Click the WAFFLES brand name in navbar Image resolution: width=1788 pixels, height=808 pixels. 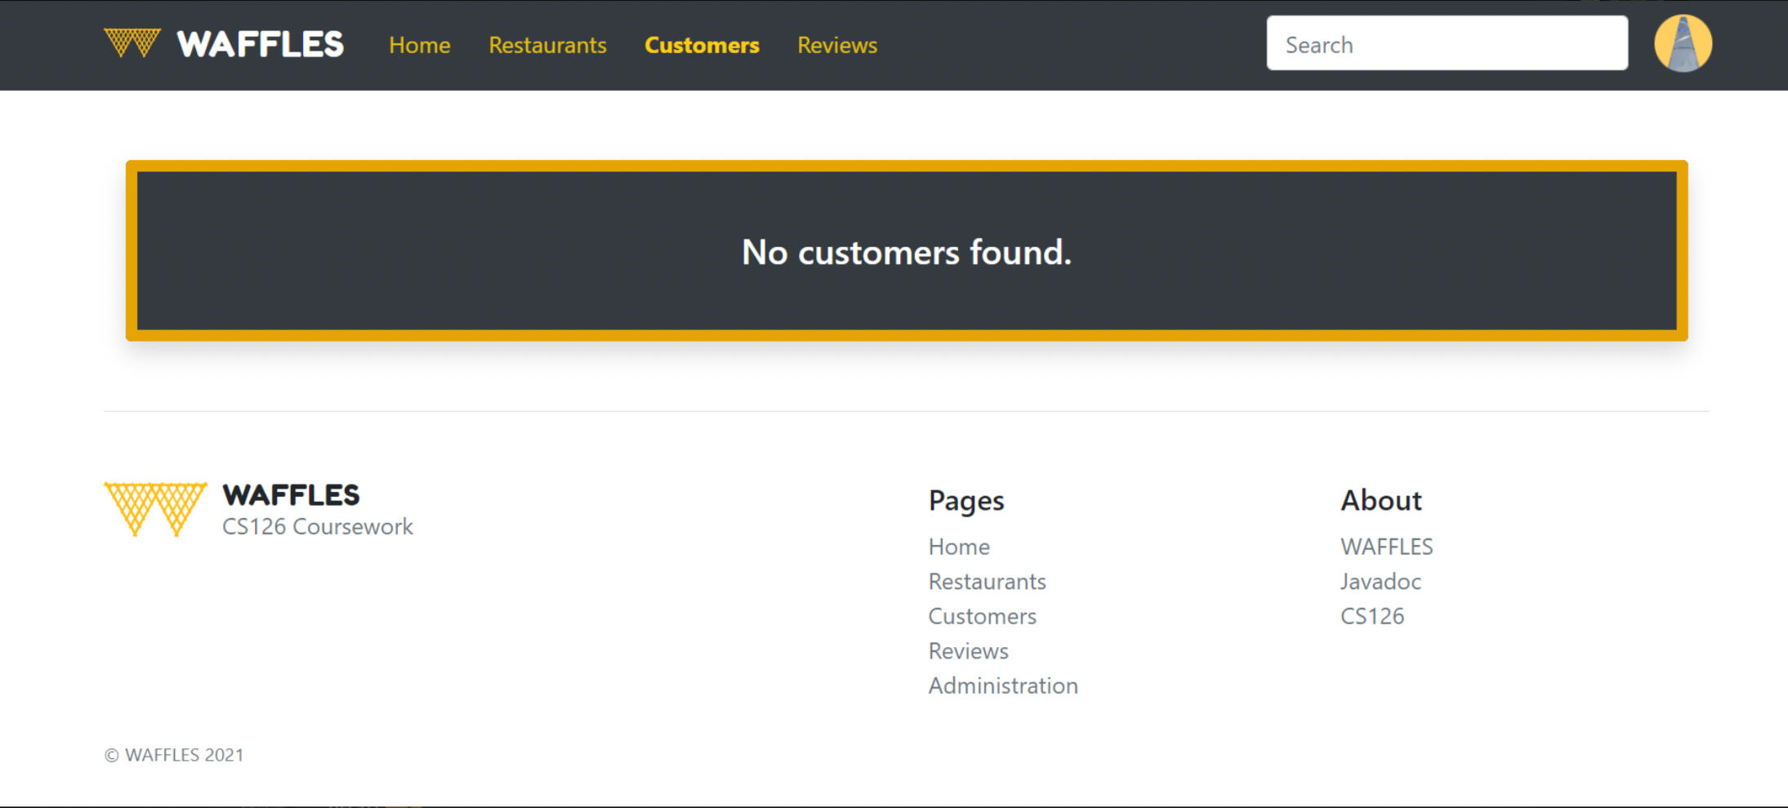260,45
